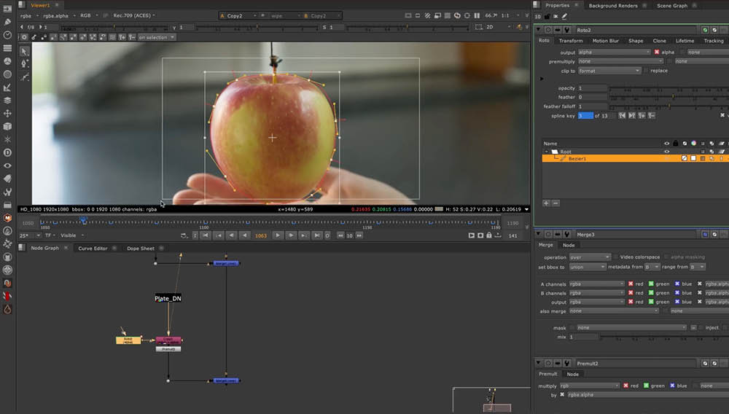The width and height of the screenshot is (729, 414).
Task: Select the arrow Select tool in viewer
Action: 25,51
